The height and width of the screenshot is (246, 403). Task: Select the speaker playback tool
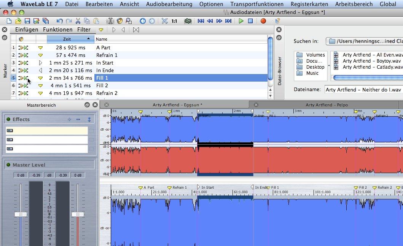tap(119, 21)
